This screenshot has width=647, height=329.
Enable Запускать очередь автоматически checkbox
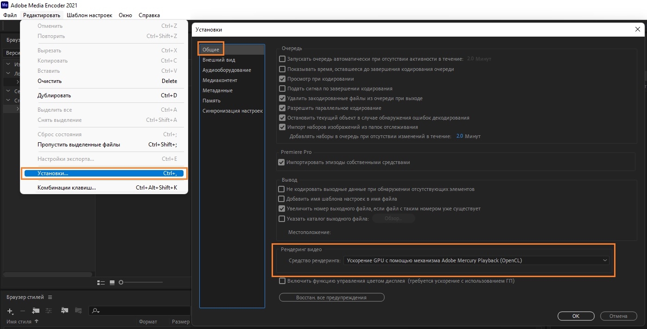282,59
